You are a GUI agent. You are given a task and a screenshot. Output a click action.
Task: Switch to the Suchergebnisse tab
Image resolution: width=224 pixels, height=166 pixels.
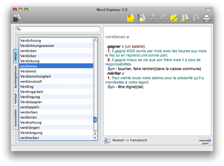pos(16,77)
